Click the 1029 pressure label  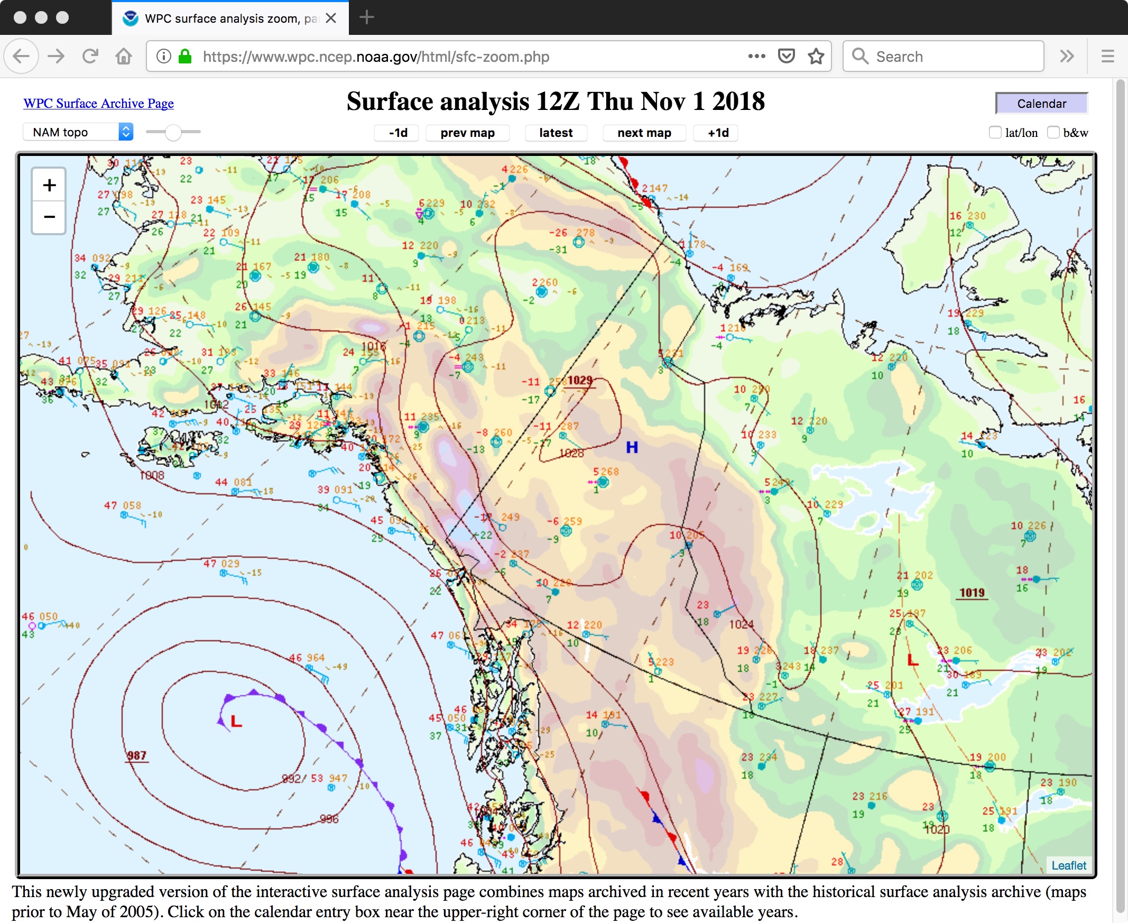coord(579,380)
